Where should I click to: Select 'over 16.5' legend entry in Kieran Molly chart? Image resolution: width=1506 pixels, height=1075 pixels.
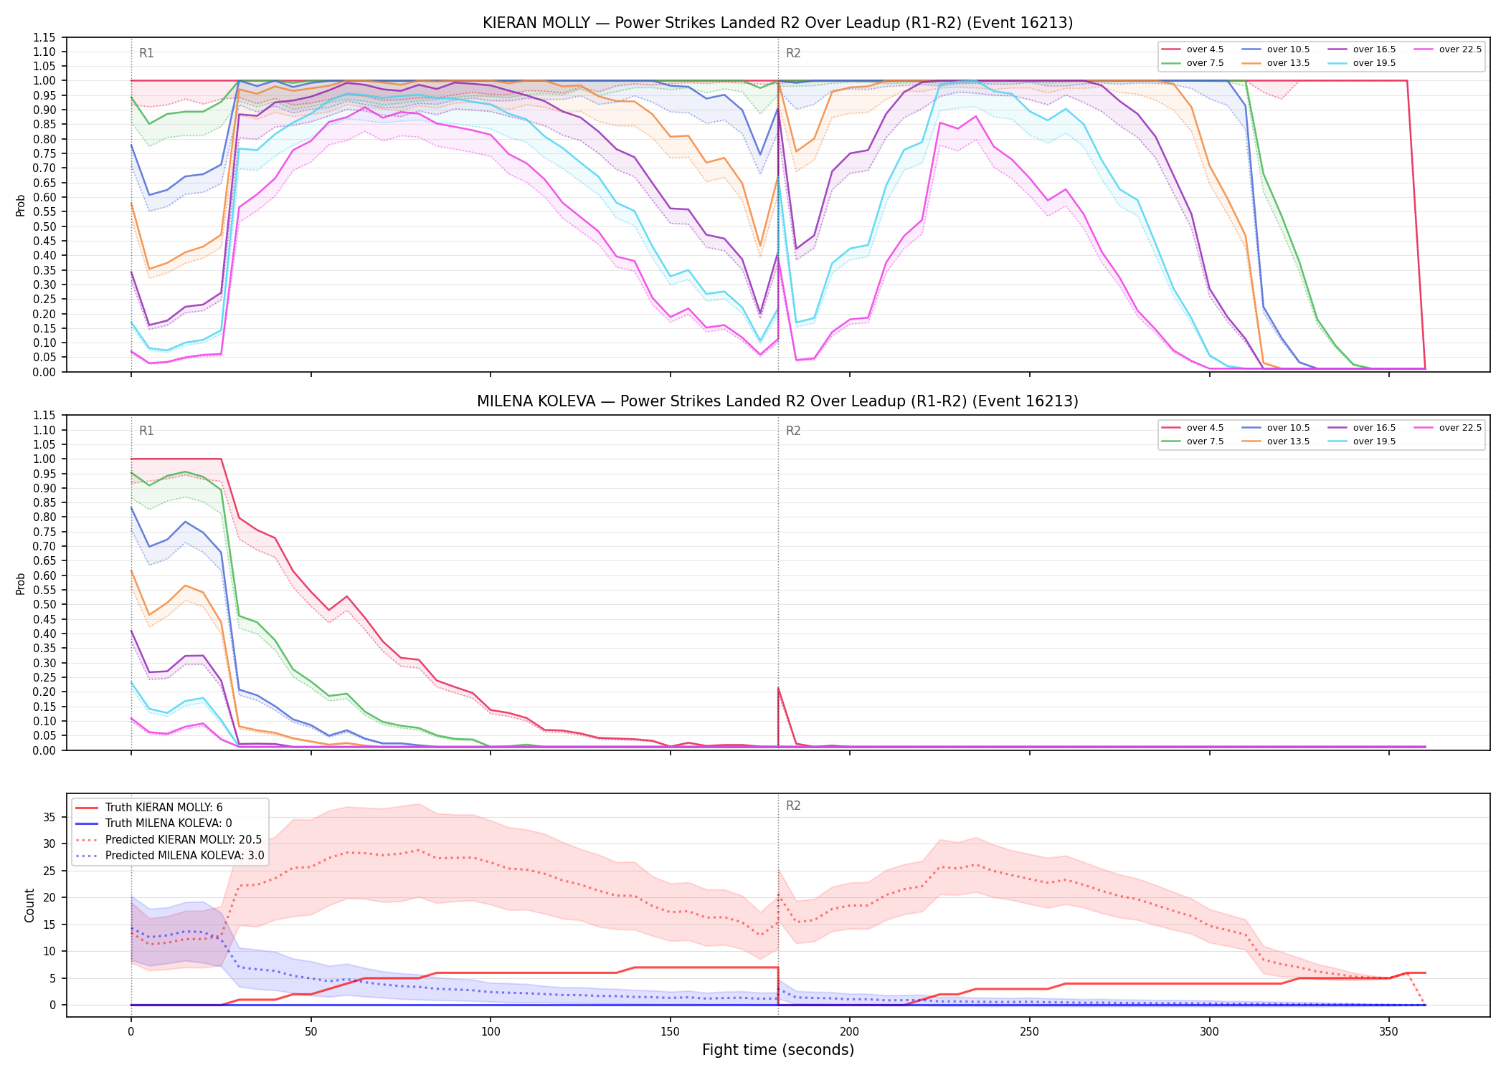coord(1362,49)
